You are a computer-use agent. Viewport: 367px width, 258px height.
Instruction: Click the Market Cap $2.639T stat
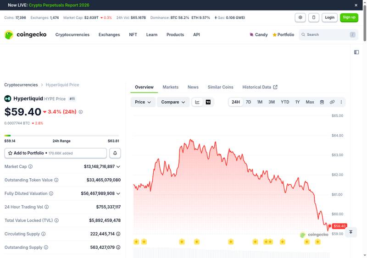click(88, 17)
